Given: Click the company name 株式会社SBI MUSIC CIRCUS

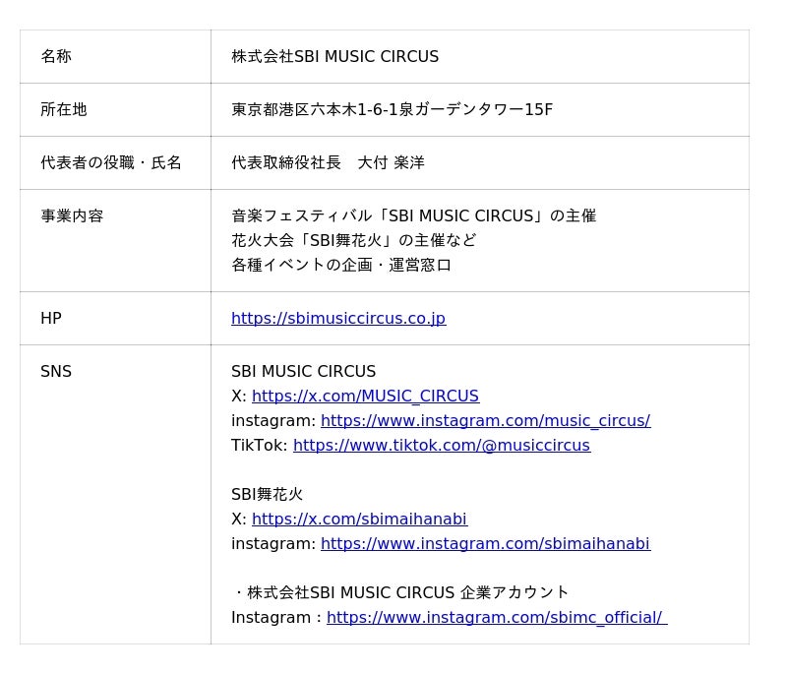Looking at the screenshot, I should point(334,57).
